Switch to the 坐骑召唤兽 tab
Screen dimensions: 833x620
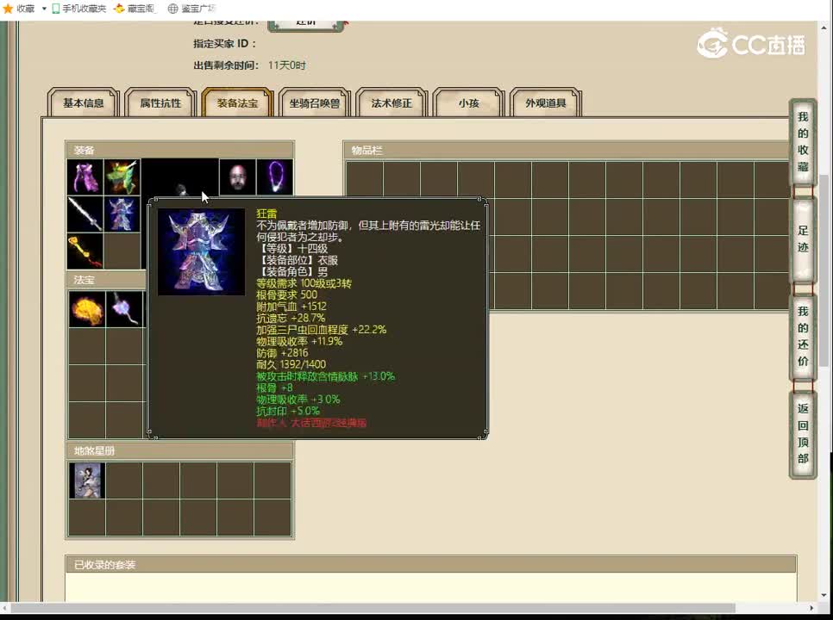[314, 102]
